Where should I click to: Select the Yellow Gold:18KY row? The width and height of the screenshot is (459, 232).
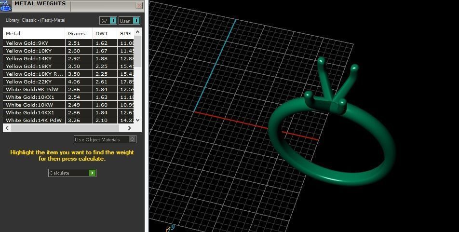coord(68,66)
